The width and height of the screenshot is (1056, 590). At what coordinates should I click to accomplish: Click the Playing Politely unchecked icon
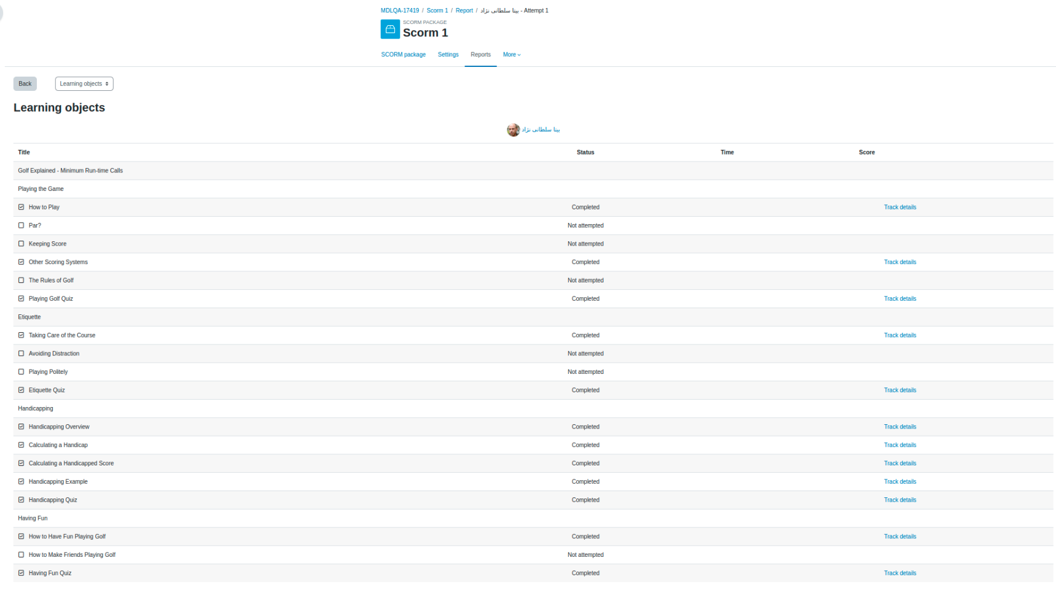point(22,371)
